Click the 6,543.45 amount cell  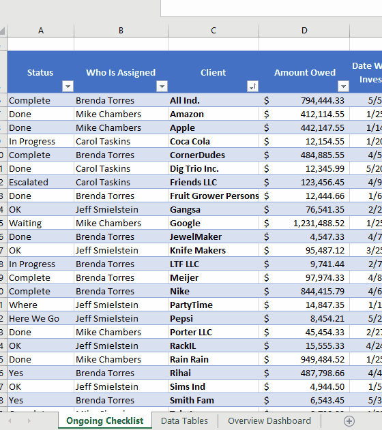pyautogui.click(x=304, y=400)
